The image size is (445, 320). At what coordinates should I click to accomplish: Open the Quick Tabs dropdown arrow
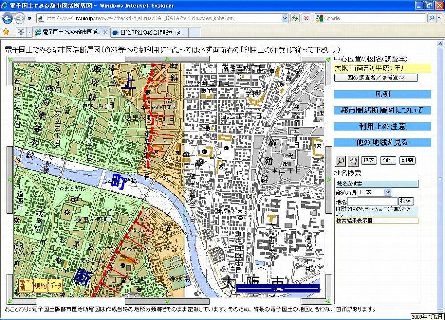click(x=29, y=32)
